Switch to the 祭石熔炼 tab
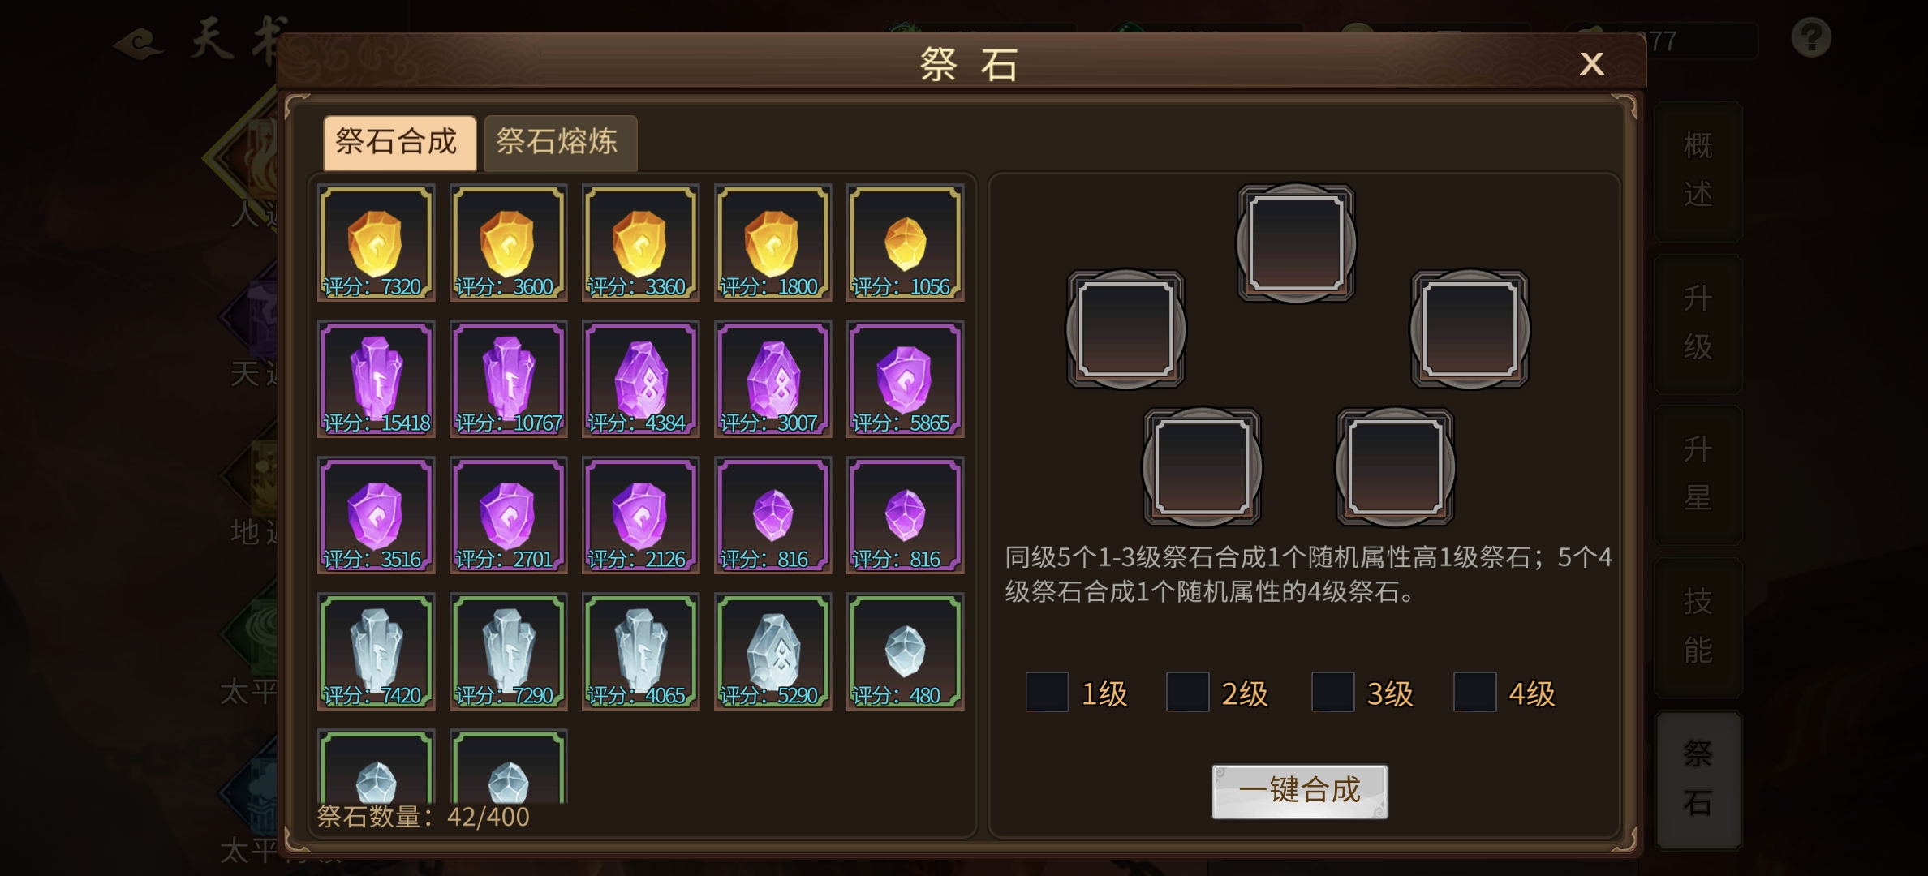Viewport: 1928px width, 876px height. click(560, 143)
